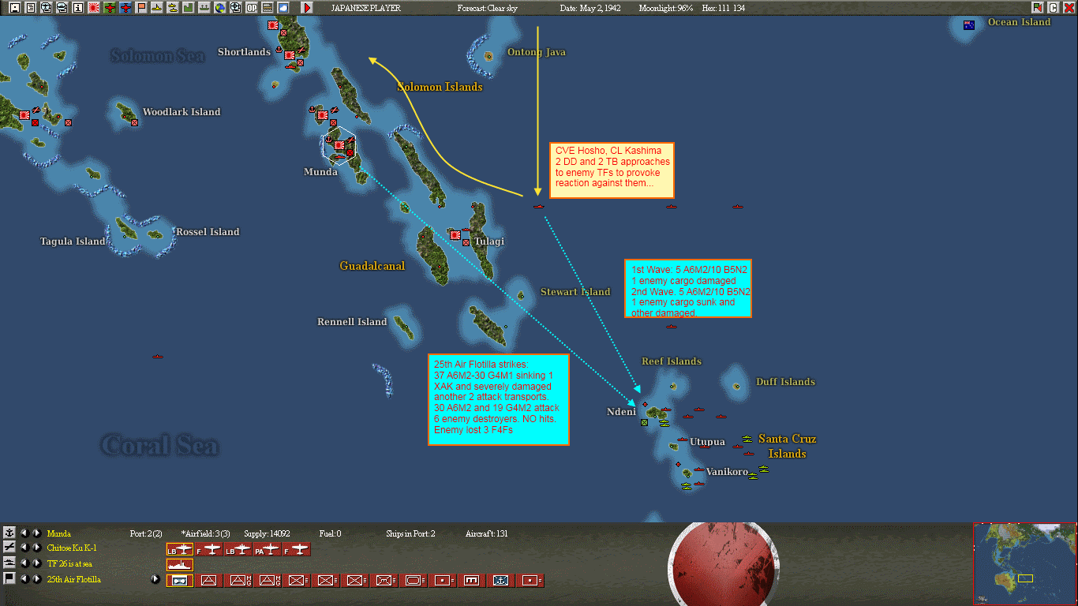Show next unit after 25th Air Flotilla
The image size is (1078, 606).
coord(36,579)
